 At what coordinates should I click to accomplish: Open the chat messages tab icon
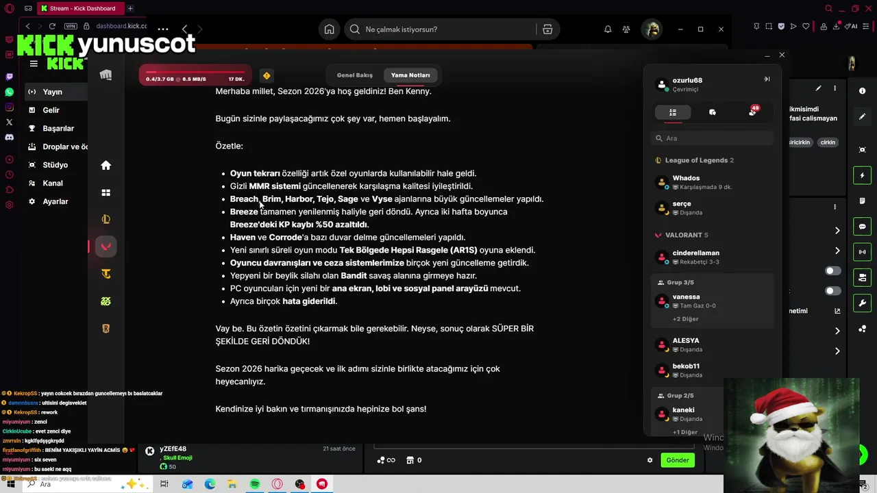[x=713, y=112]
